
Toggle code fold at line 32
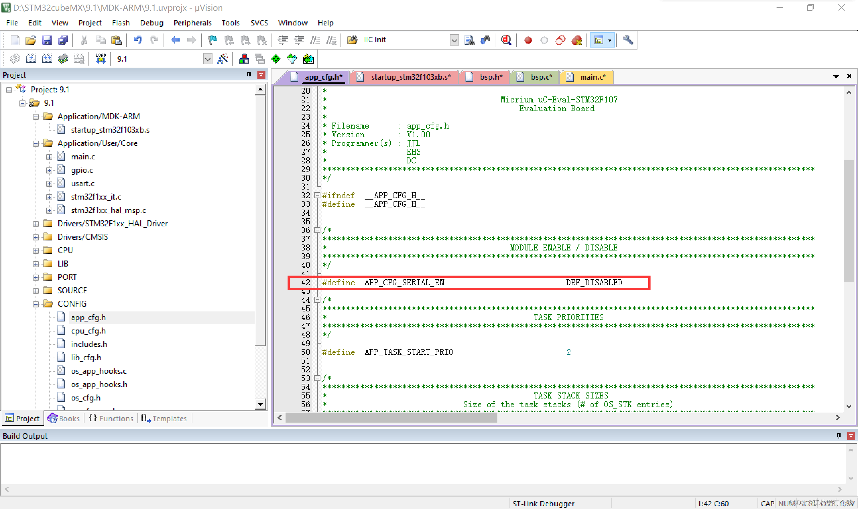317,196
